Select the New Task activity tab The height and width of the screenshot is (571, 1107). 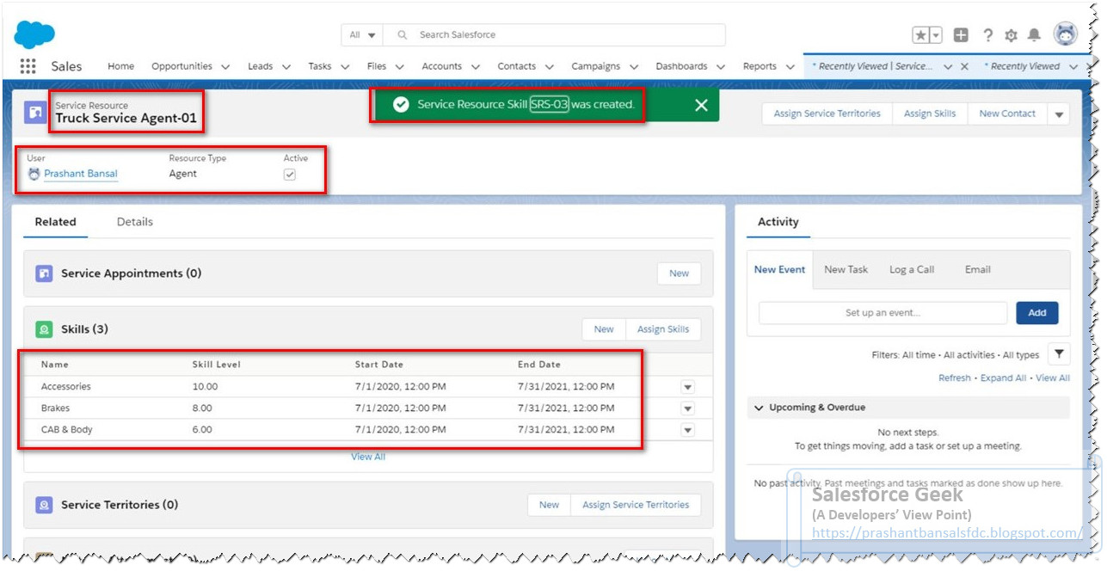(846, 269)
